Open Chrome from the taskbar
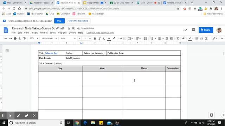This screenshot has width=225, height=126. pyautogui.click(x=77, y=123)
